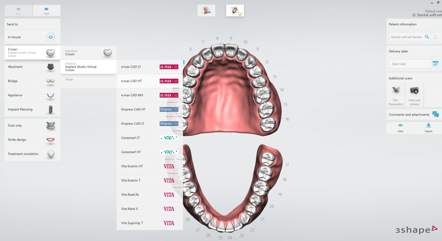Viewport: 442px width, 241px height.
Task: Enable Intra oral camera scan
Action: pos(414,95)
